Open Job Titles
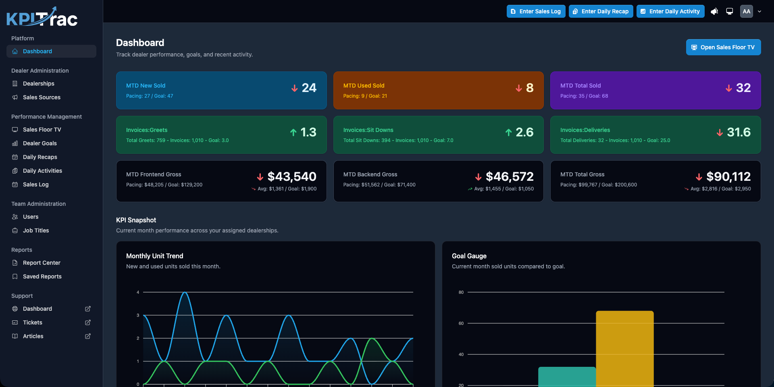Screen dimensions: 774x387 [x=51, y=230]
